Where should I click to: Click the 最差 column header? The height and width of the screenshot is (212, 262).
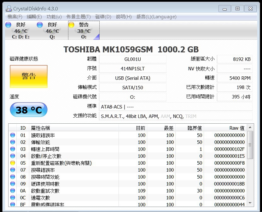[x=161, y=128]
